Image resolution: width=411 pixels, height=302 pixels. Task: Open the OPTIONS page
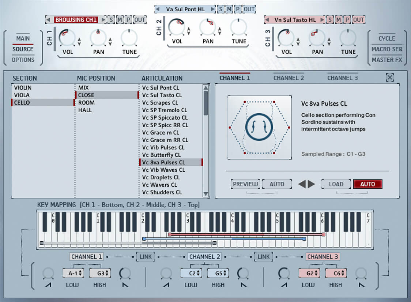[23, 60]
